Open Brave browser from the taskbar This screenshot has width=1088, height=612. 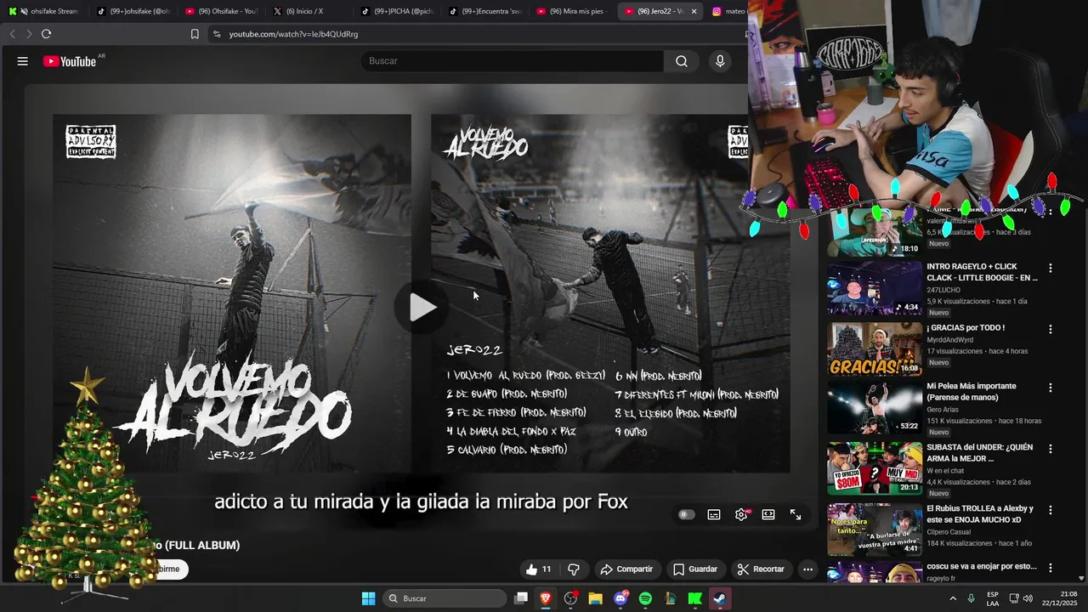tap(546, 598)
